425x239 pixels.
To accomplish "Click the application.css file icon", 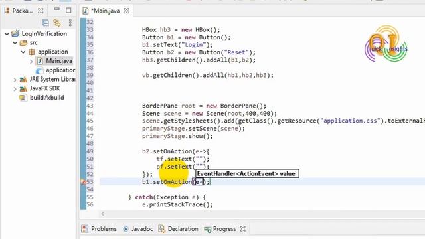I will [40, 70].
